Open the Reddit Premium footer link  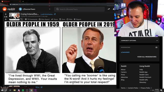pos(145,77)
